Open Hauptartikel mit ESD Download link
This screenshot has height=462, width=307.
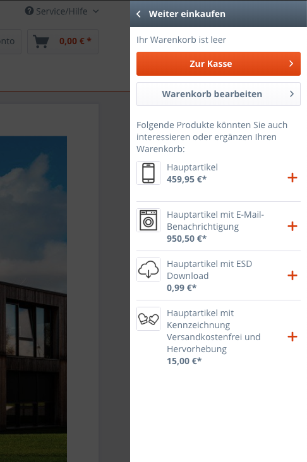[209, 269]
